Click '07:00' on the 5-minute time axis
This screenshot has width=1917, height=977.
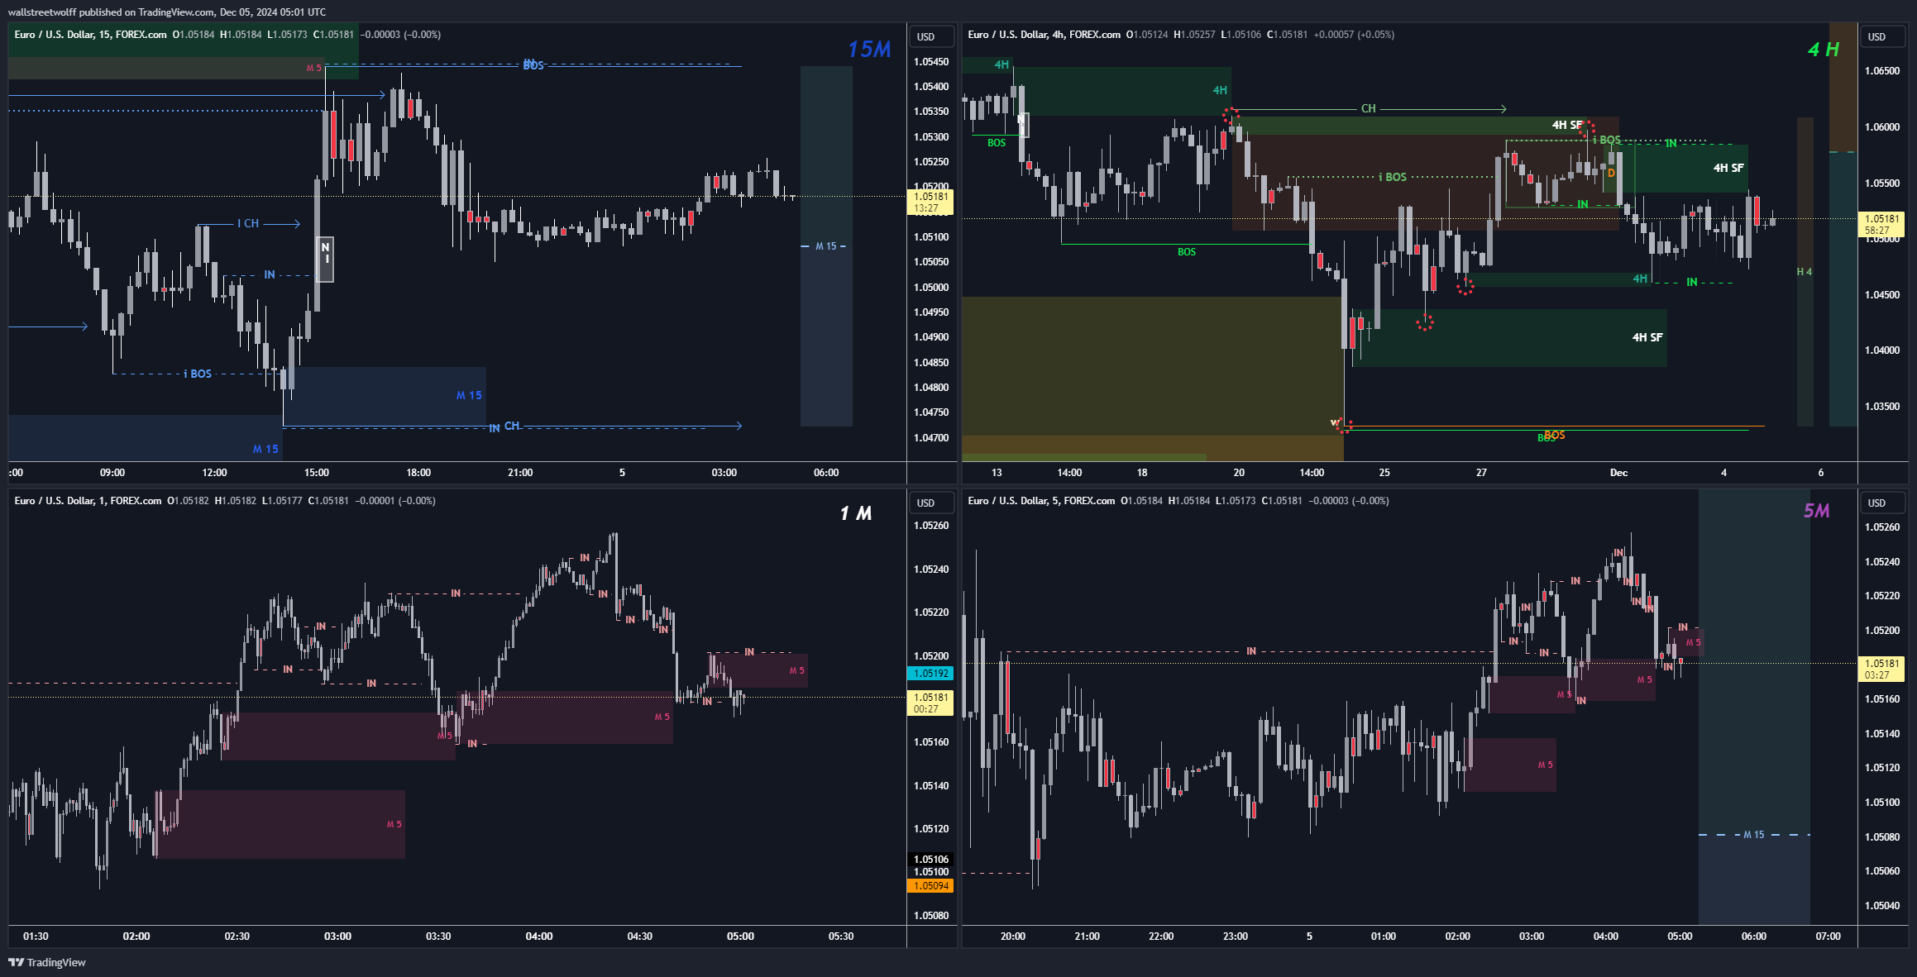(1829, 936)
